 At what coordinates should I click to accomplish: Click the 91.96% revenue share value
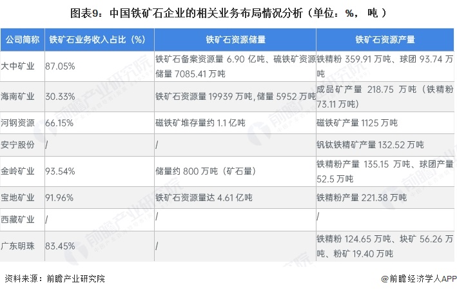click(x=59, y=198)
